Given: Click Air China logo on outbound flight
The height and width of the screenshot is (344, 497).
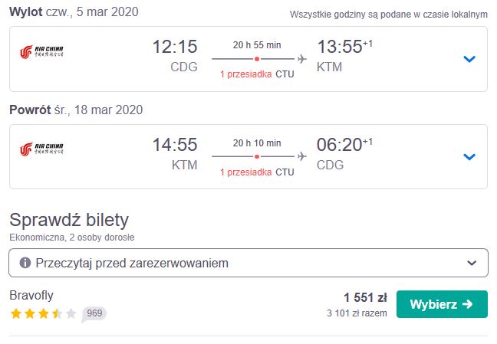Looking at the screenshot, I should tap(41, 52).
